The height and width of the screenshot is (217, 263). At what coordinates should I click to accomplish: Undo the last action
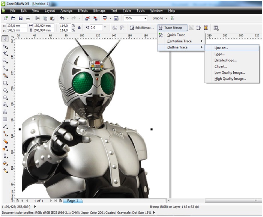(62, 18)
